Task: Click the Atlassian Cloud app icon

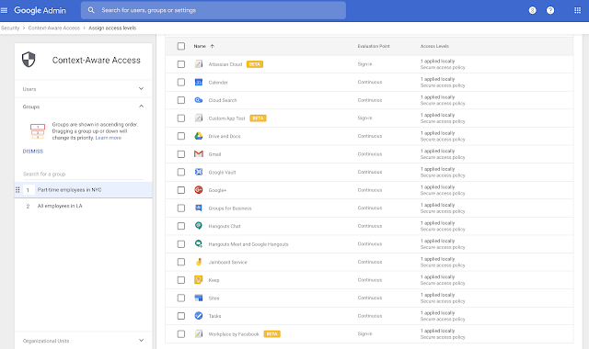Action: 199,64
